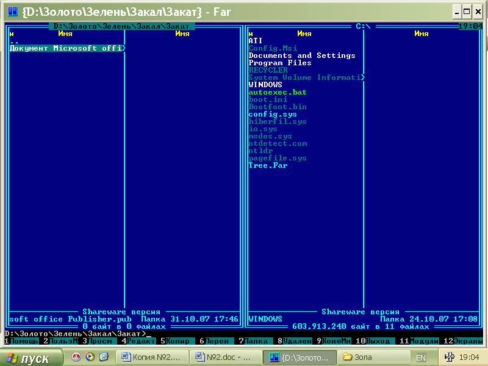Click F10 Выход key bar item
Screen dimensions: 488x366
pos(375,341)
